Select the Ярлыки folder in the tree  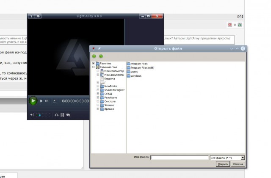coord(109,109)
